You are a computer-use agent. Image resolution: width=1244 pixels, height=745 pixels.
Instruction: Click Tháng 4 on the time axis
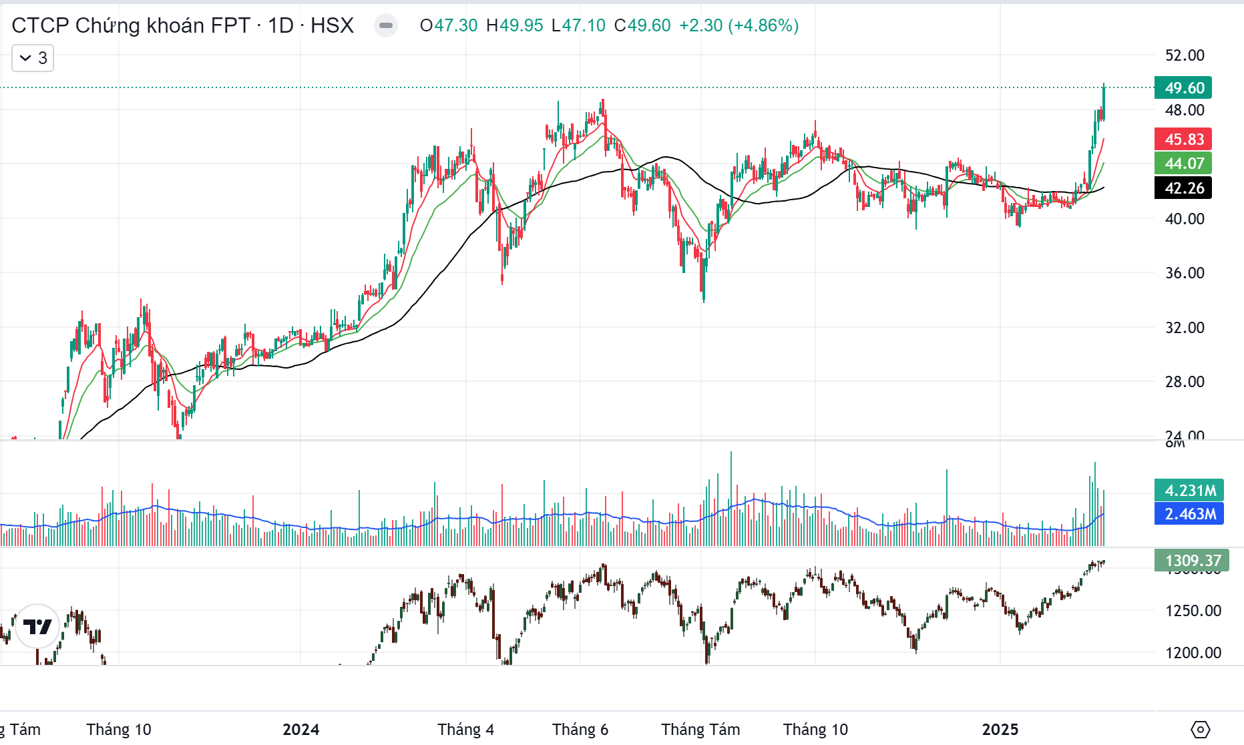[x=465, y=729]
